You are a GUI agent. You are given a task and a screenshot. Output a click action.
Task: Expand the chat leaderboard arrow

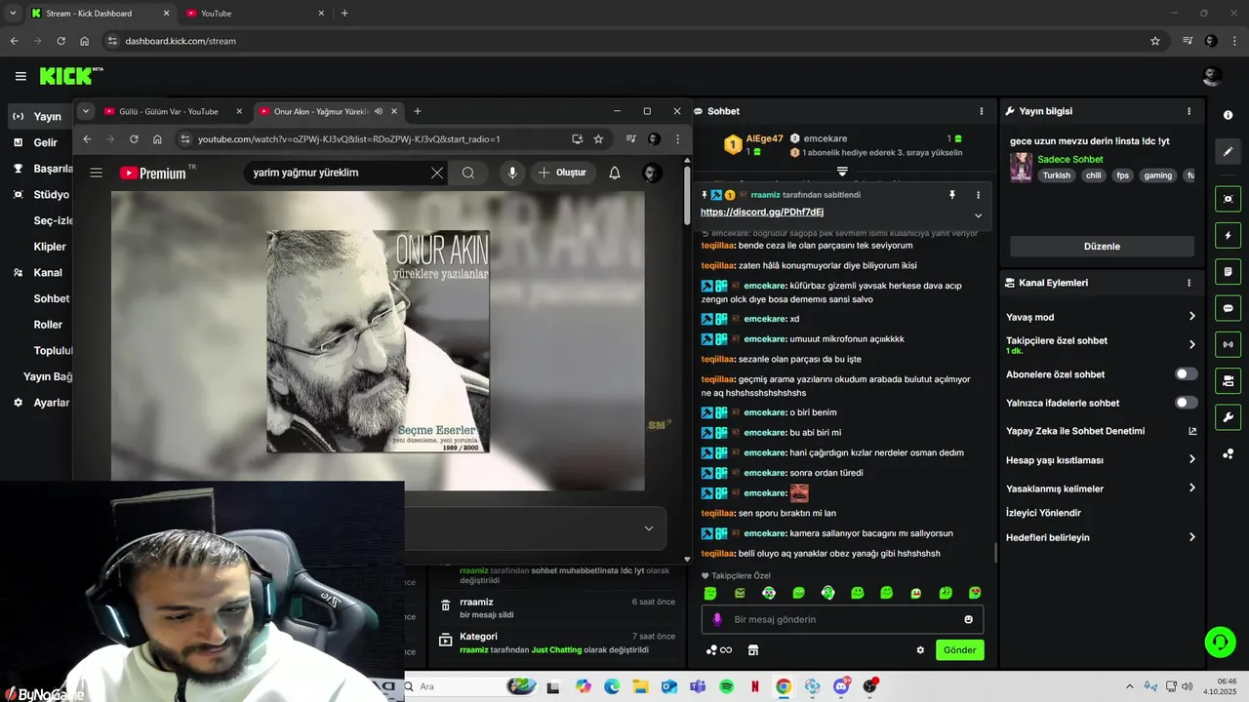point(842,172)
